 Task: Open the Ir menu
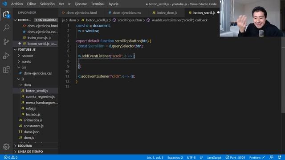[x=69, y=4]
